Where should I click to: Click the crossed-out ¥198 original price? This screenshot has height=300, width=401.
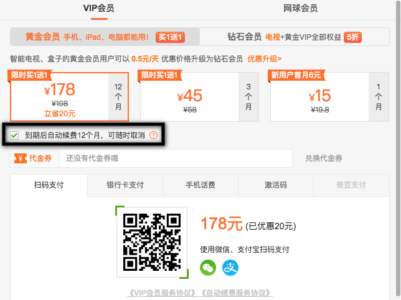(x=60, y=104)
